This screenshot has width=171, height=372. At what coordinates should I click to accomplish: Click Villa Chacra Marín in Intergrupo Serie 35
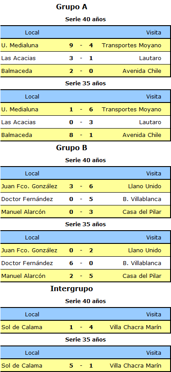[x=136, y=366]
